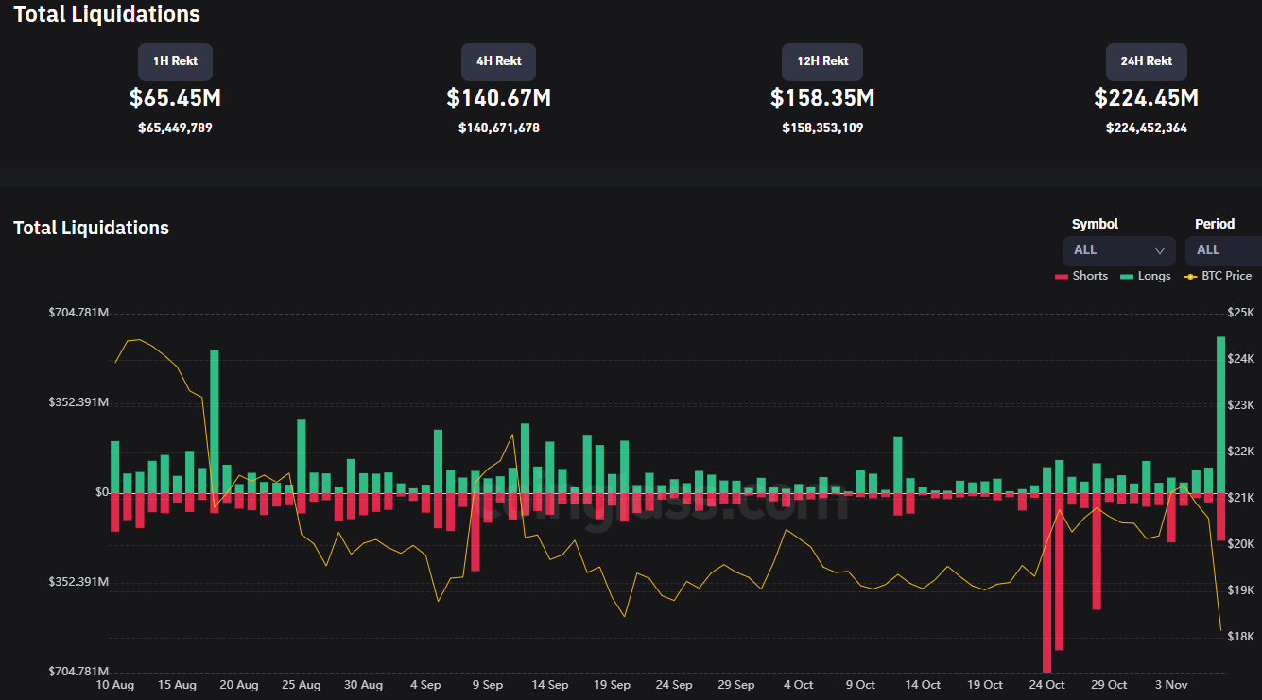Click the $65,449,789 exact 1H amount
1262x700 pixels.
[175, 128]
